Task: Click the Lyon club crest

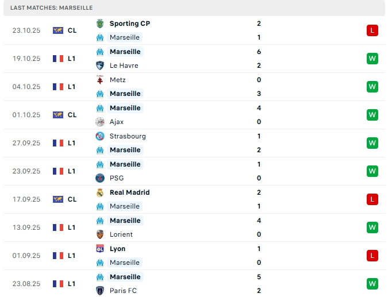Action: click(100, 249)
